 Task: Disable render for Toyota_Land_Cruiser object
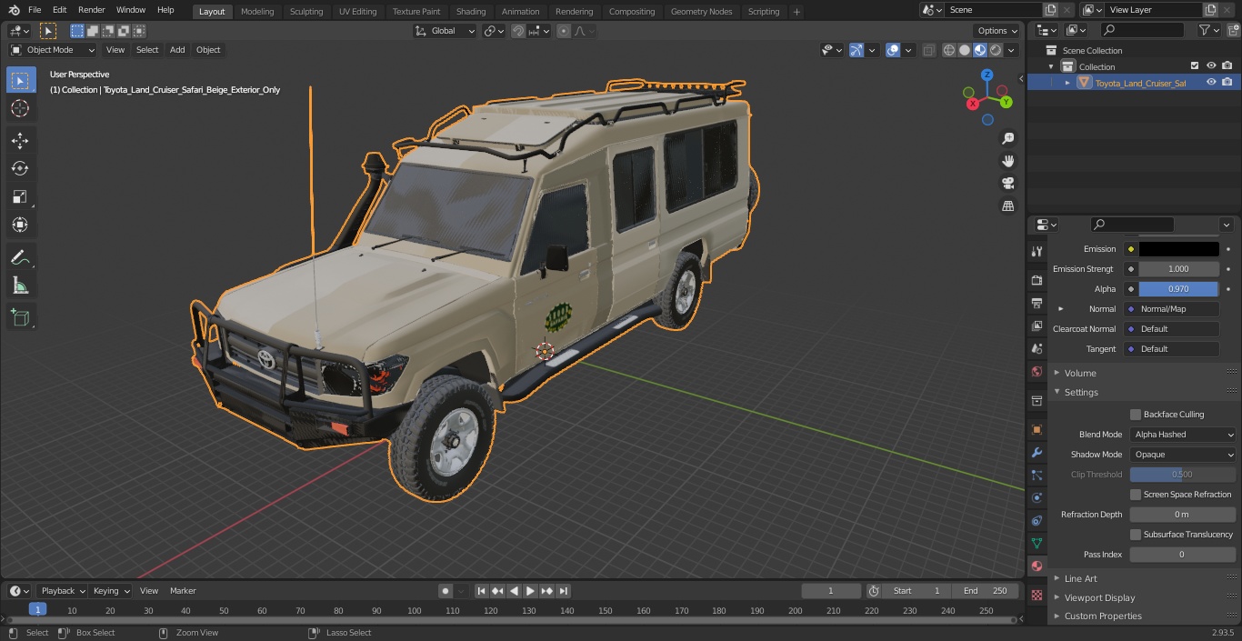point(1227,82)
